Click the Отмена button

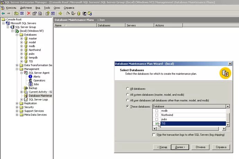point(200,147)
